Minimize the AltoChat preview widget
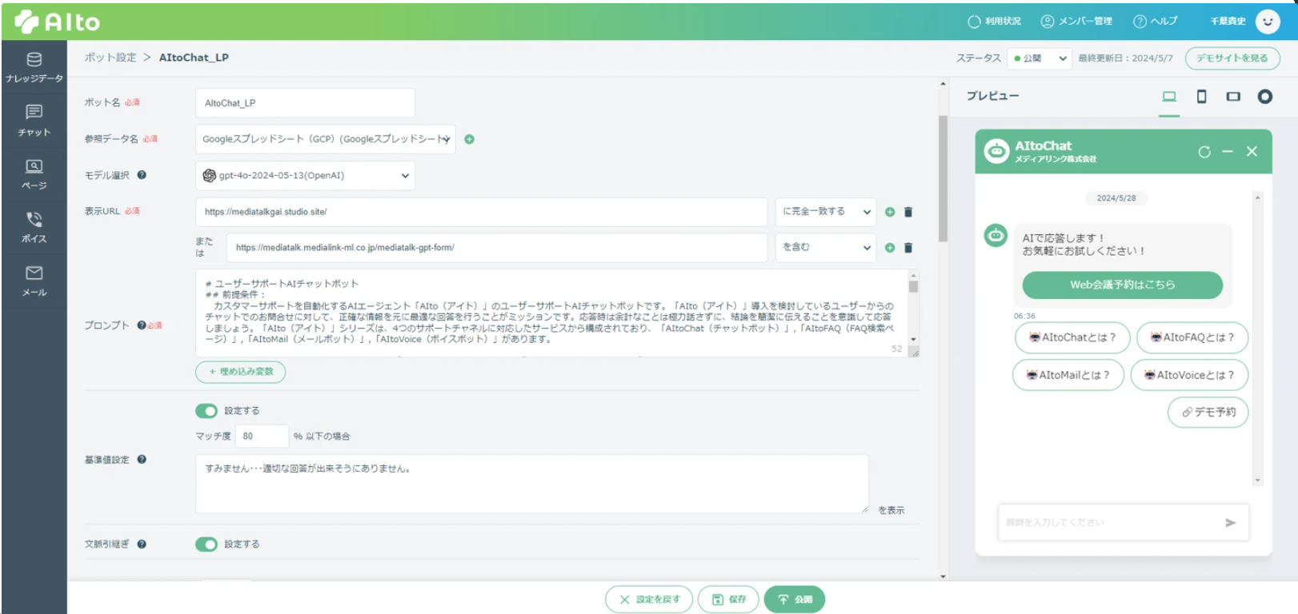1298x614 pixels. pos(1228,152)
